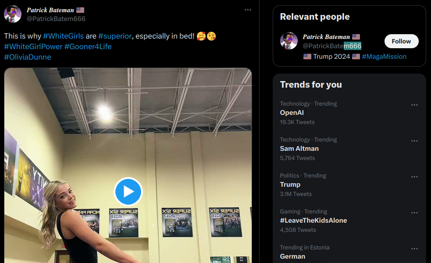Image resolution: width=431 pixels, height=263 pixels.
Task: Open the Sam Altman trending topic
Action: [x=299, y=149]
